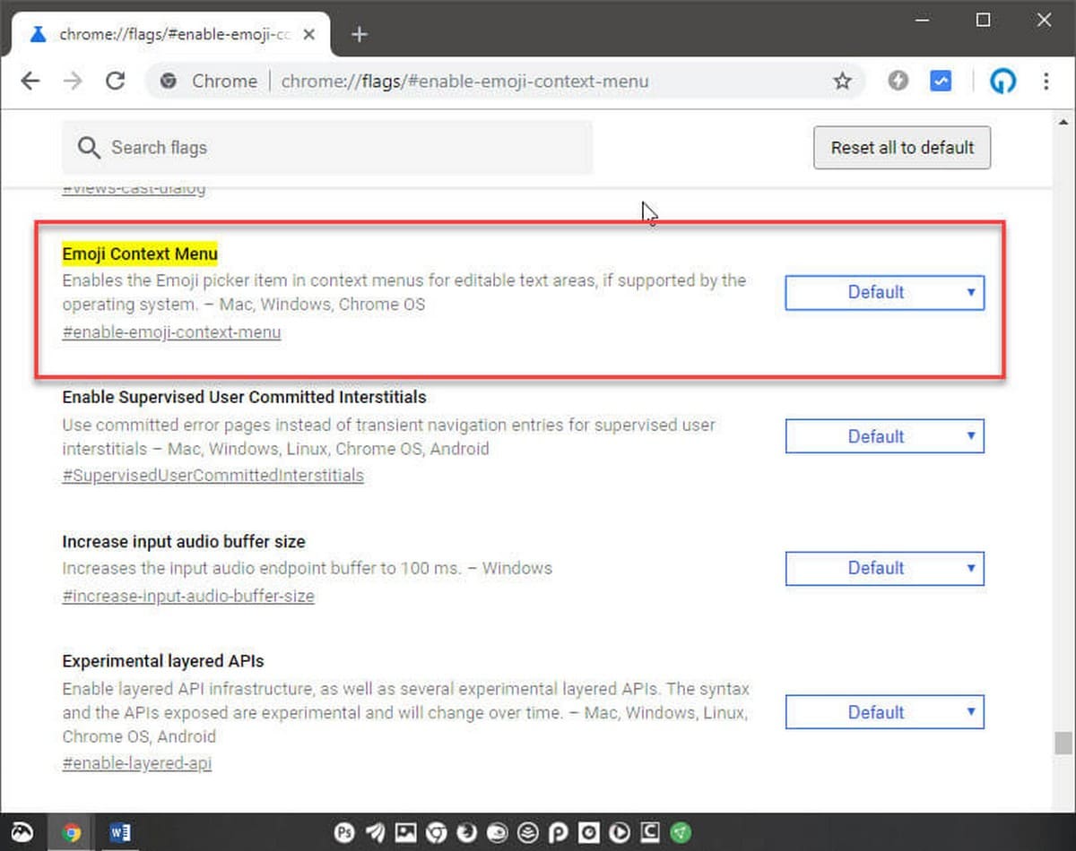Click the scrollbar up arrow
This screenshot has width=1076, height=851.
(x=1063, y=121)
